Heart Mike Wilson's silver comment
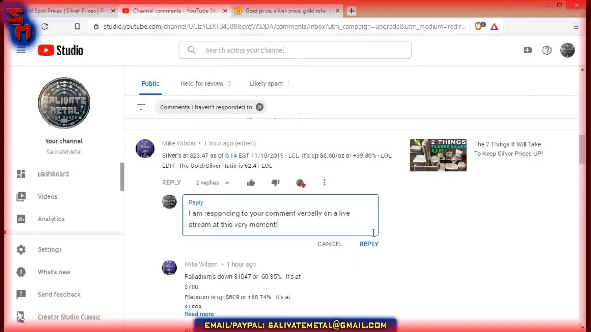Image resolution: width=591 pixels, height=332 pixels. [x=300, y=183]
